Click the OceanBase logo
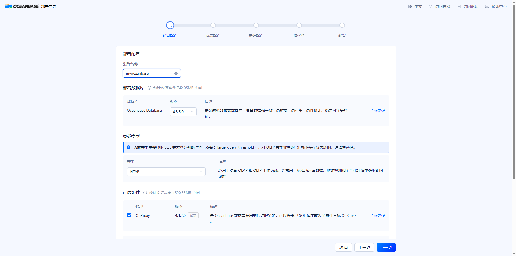516x256 pixels. coord(22,6)
